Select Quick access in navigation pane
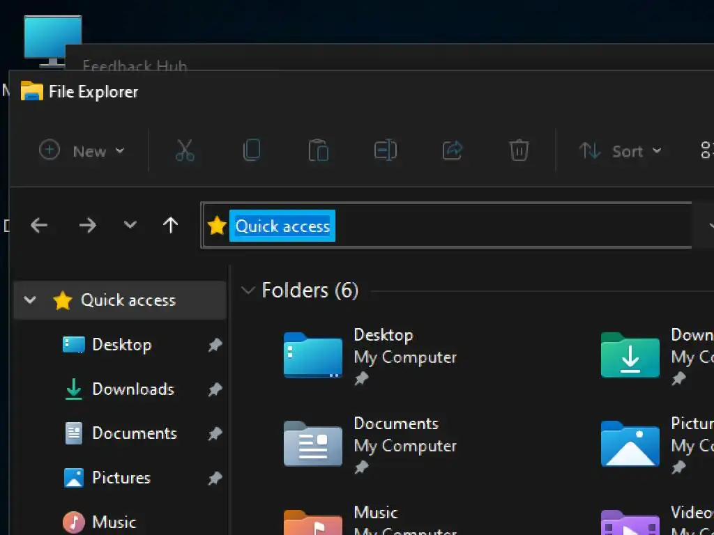The width and height of the screenshot is (714, 535). (120, 300)
